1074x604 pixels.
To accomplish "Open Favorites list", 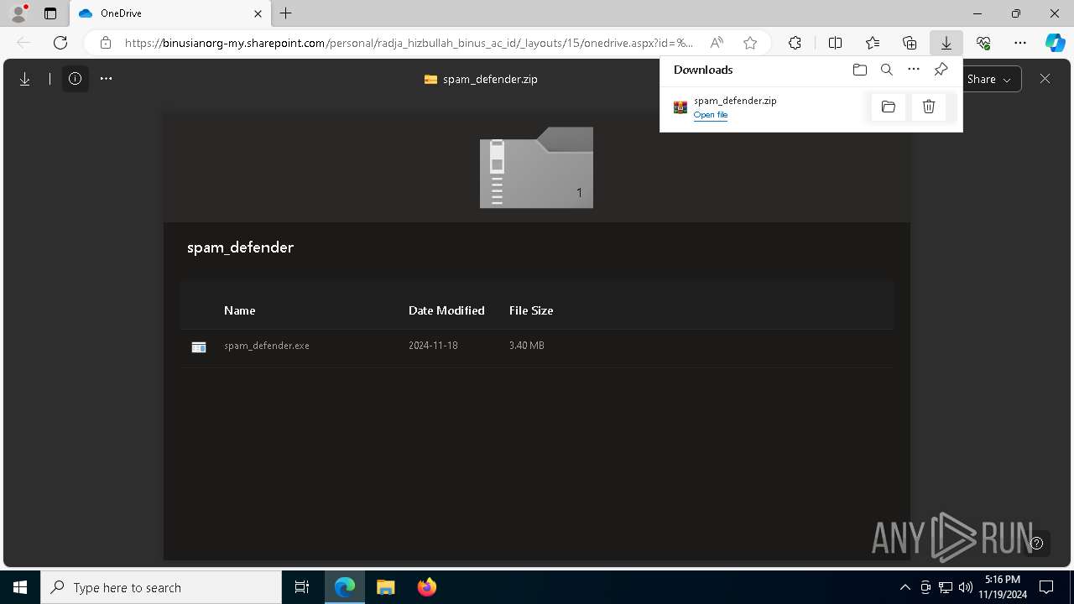I will (x=873, y=43).
